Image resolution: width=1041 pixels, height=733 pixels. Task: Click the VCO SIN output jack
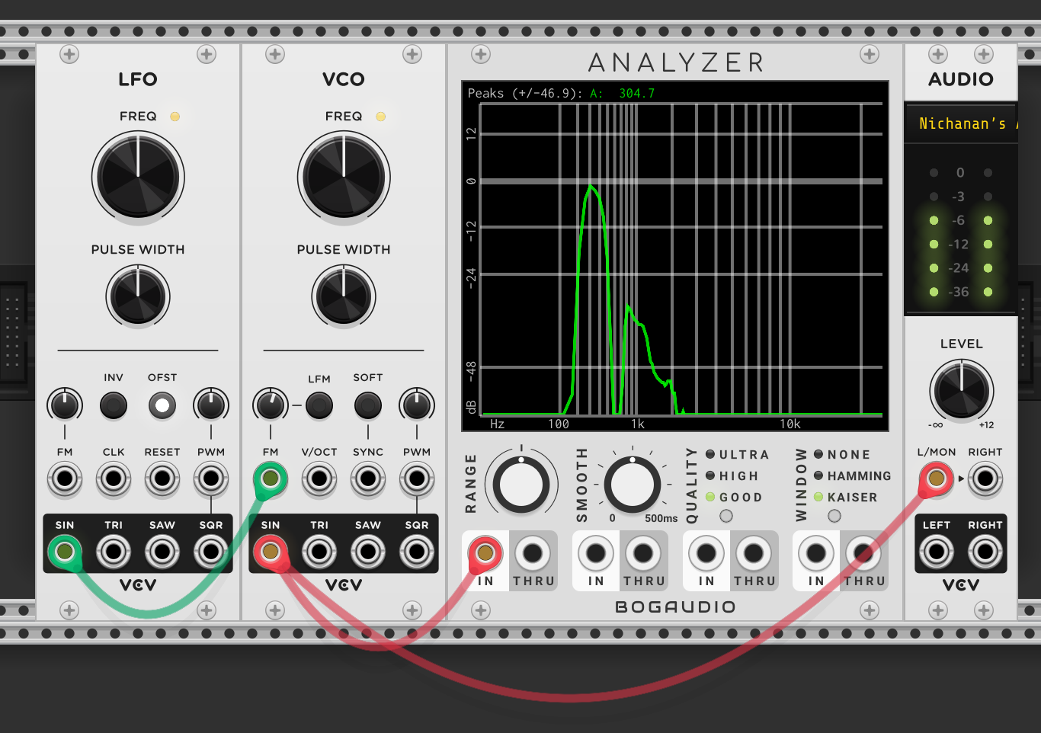[x=271, y=551]
